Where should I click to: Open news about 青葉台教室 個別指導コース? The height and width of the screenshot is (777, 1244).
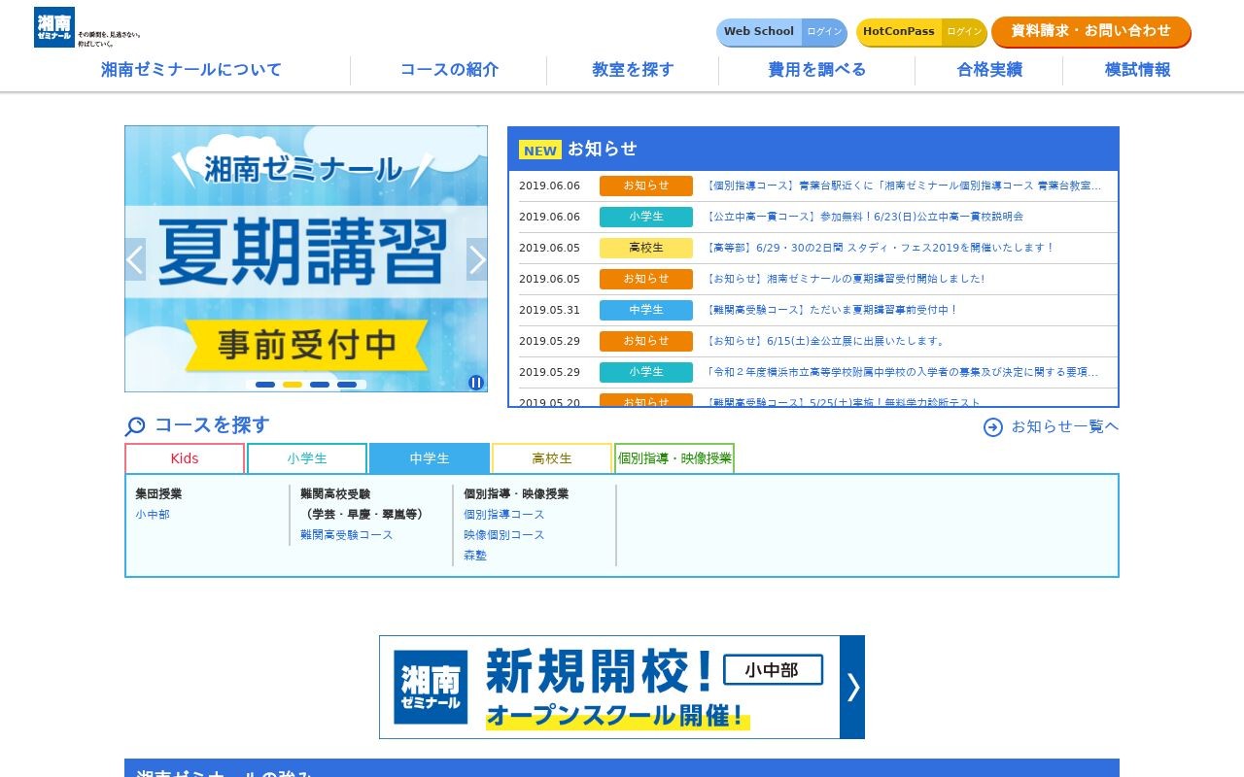coord(905,186)
